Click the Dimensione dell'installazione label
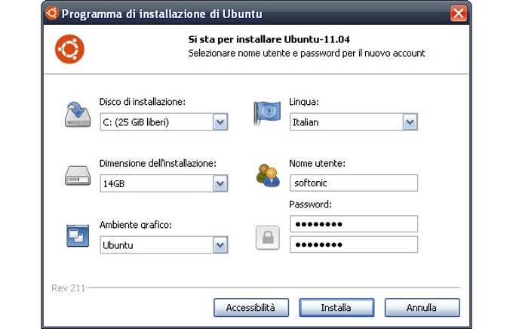This screenshot has height=329, width=513. click(x=158, y=163)
